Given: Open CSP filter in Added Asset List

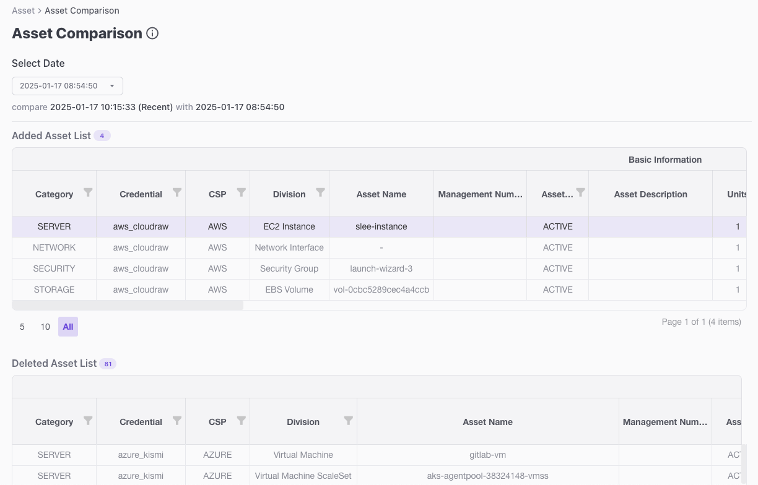Looking at the screenshot, I should tap(242, 192).
